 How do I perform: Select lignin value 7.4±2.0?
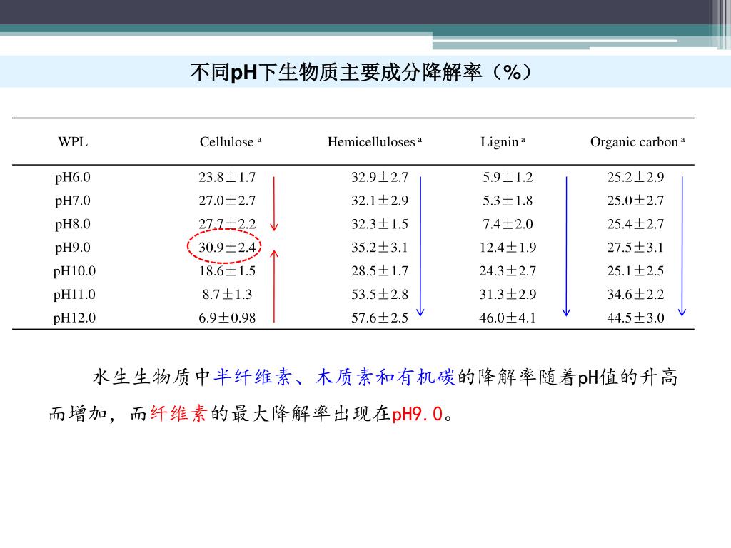pyautogui.click(x=508, y=224)
